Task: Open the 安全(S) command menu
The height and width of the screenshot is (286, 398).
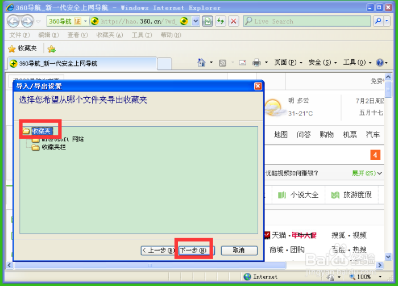Action: [x=322, y=63]
